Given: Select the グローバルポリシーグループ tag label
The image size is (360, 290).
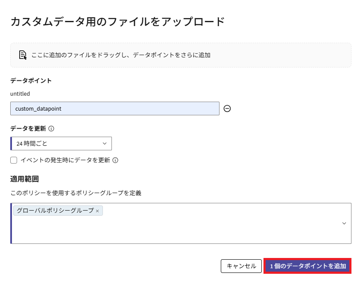Looking at the screenshot, I should (x=55, y=211).
